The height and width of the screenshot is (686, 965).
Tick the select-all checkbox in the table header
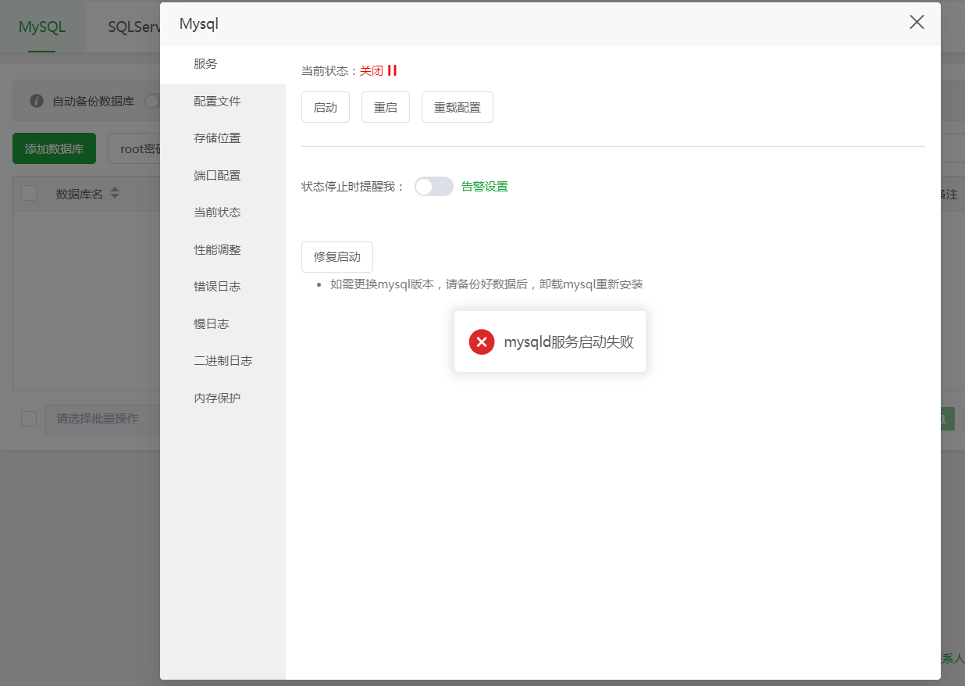[x=29, y=193]
